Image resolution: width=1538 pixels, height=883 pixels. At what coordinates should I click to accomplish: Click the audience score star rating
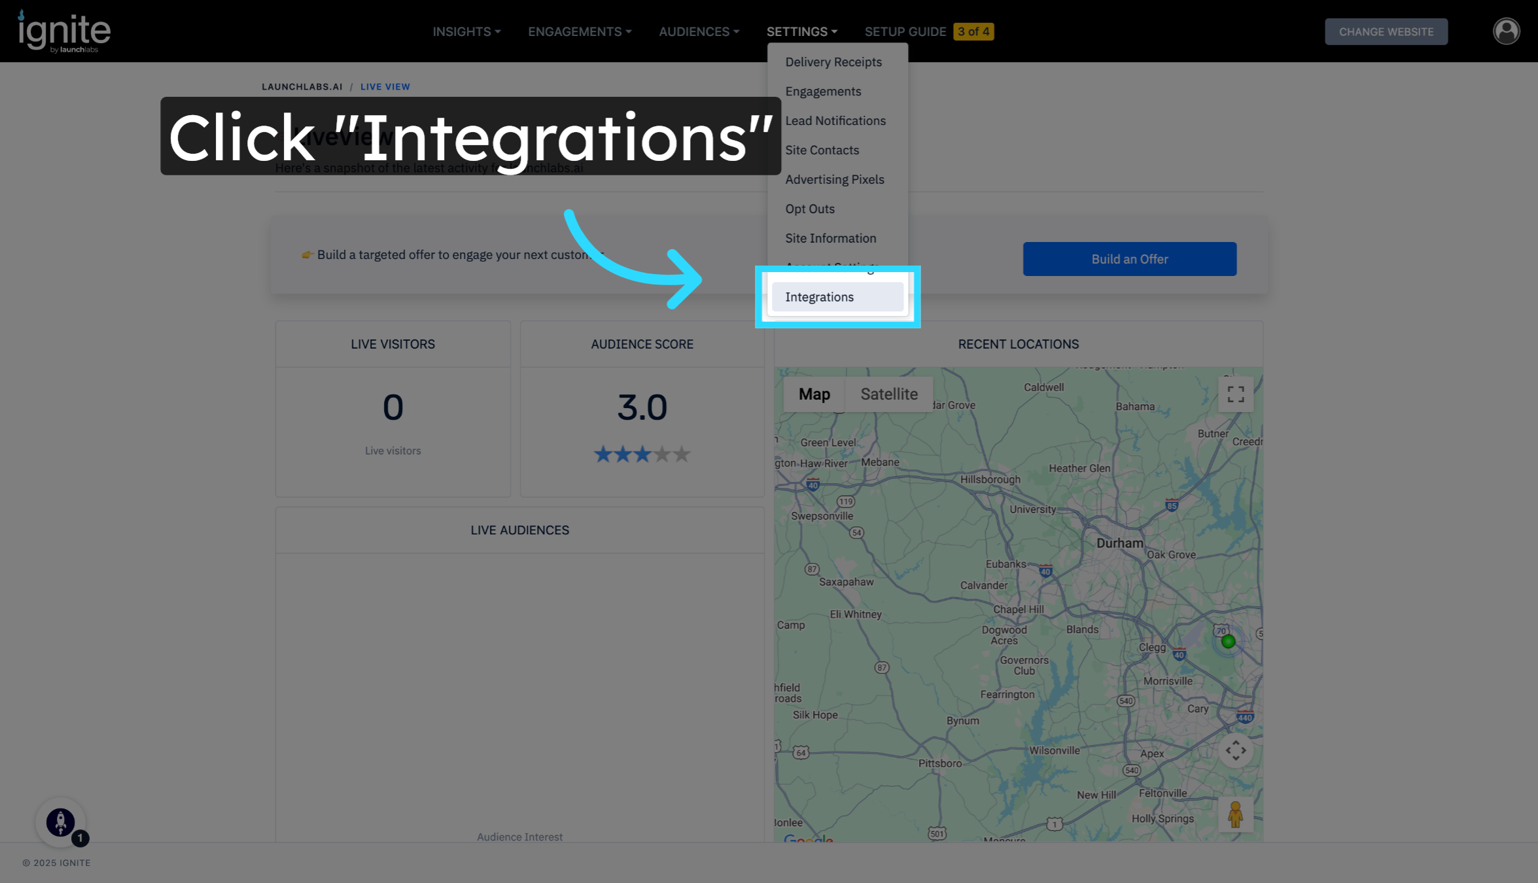[642, 454]
